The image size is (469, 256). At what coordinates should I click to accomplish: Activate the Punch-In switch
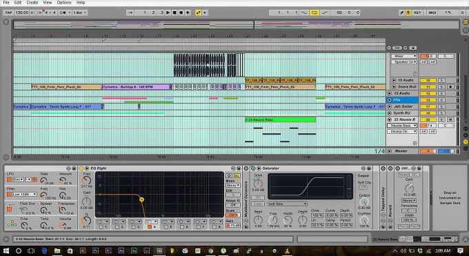coord(304,12)
